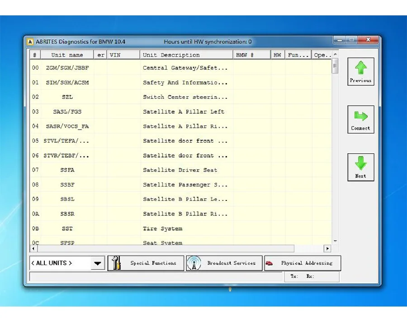Click the Unit Description column header
Viewport: 407px width, 321px height.
coord(187,55)
